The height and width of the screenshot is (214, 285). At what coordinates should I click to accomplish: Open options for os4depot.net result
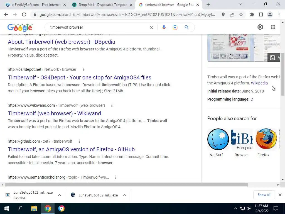point(83,69)
